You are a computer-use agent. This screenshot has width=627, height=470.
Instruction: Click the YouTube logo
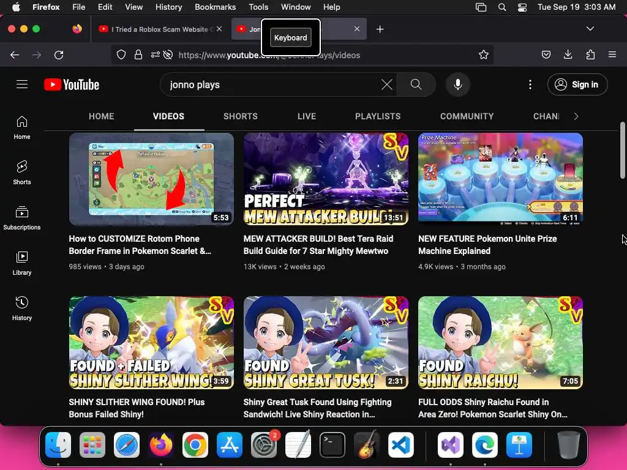pos(72,84)
